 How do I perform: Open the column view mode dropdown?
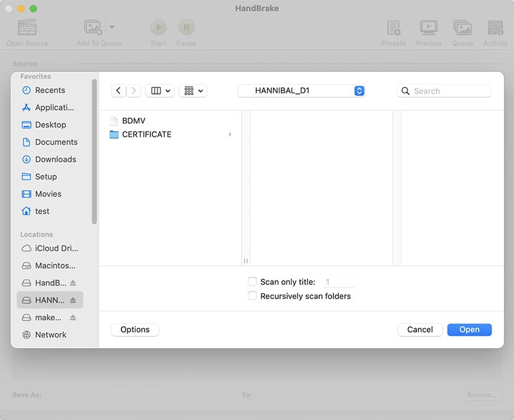160,91
